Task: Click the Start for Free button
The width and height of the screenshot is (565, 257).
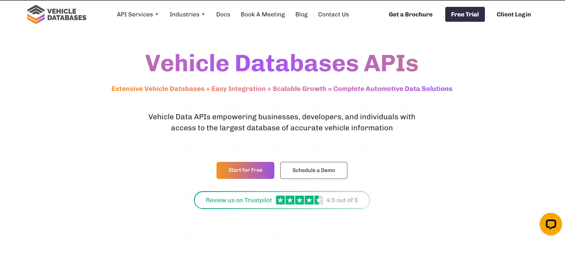Action: coord(245,170)
